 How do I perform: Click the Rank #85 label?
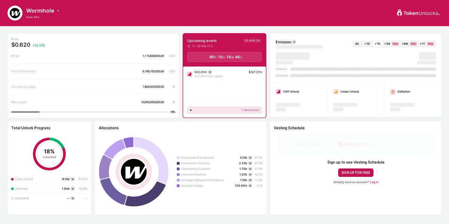tap(33, 17)
